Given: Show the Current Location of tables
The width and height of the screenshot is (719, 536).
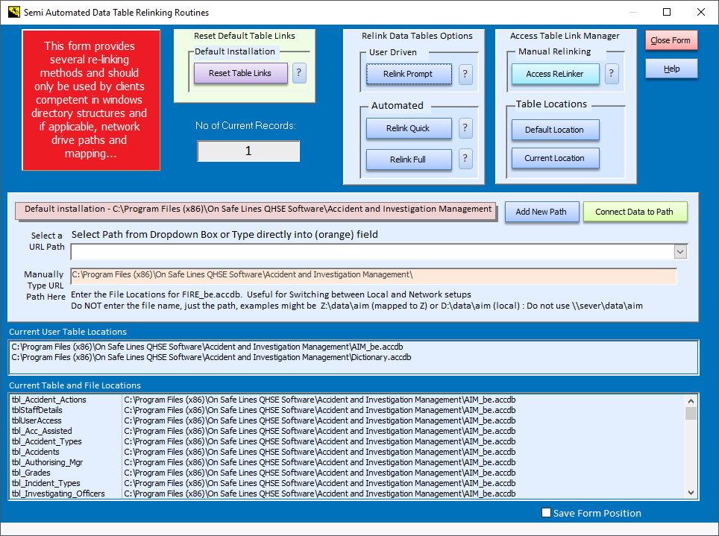Looking at the screenshot, I should click(x=556, y=158).
